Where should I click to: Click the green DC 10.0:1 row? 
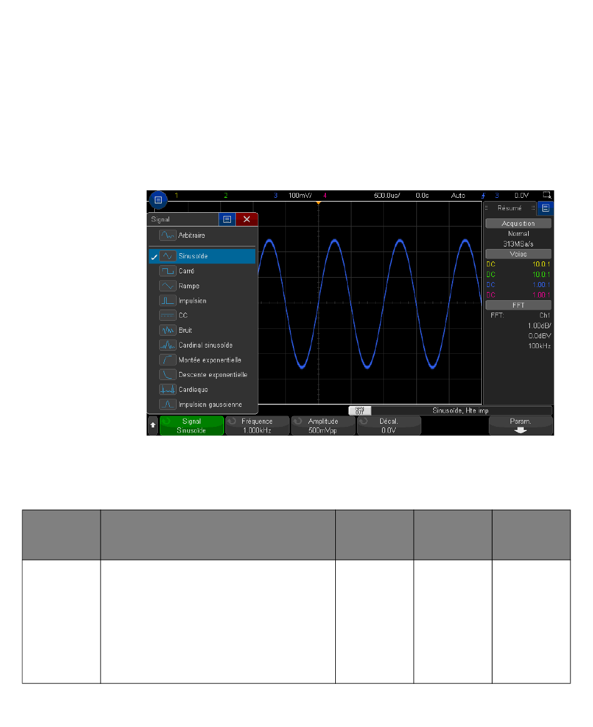[x=518, y=275]
